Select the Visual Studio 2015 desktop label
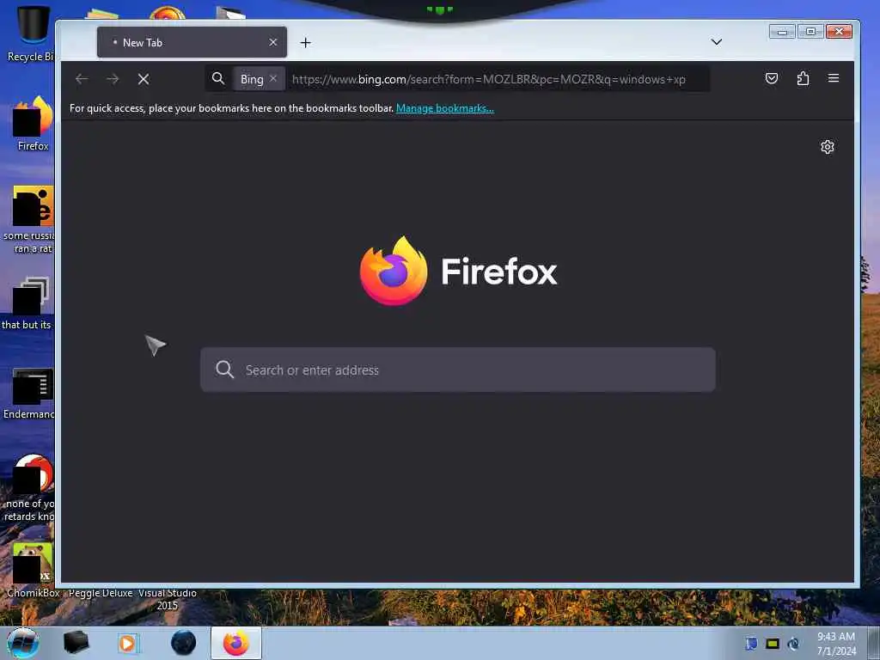 pyautogui.click(x=168, y=599)
